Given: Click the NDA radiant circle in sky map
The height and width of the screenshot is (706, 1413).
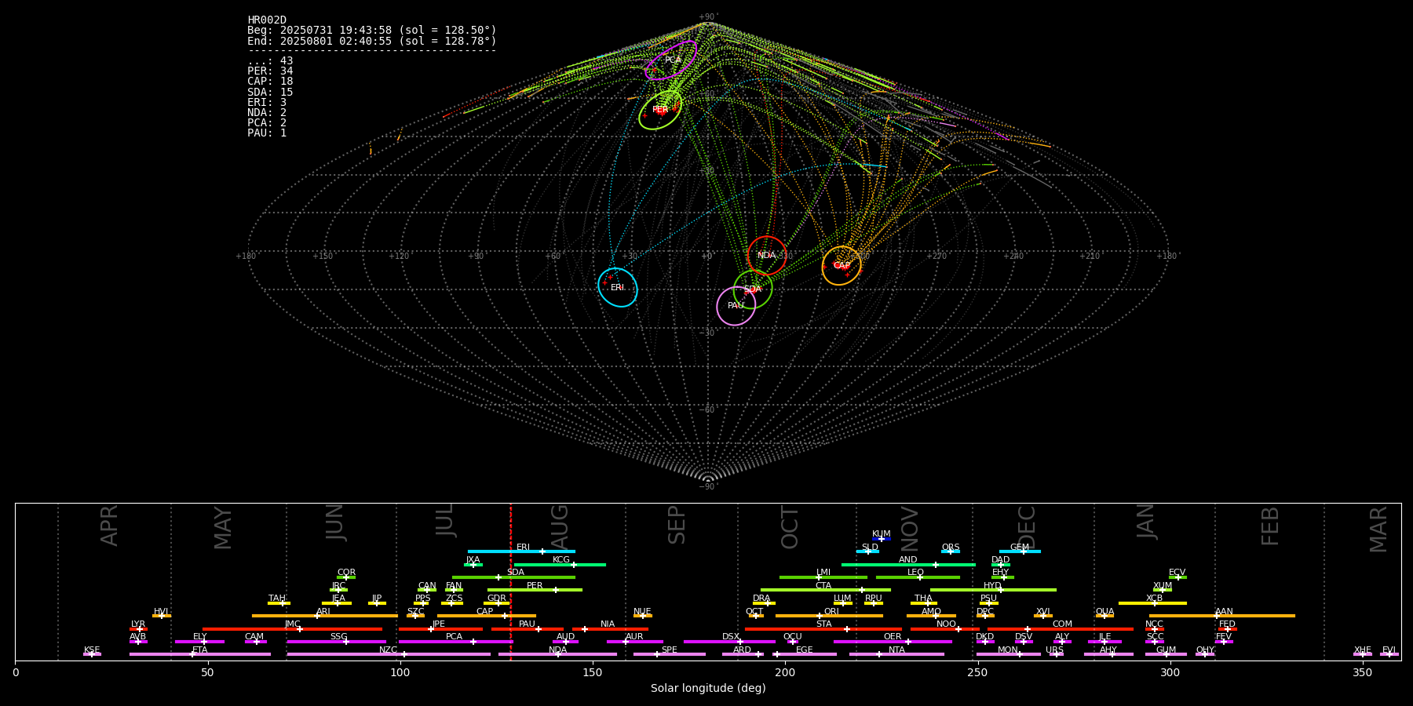Looking at the screenshot, I should click(767, 256).
